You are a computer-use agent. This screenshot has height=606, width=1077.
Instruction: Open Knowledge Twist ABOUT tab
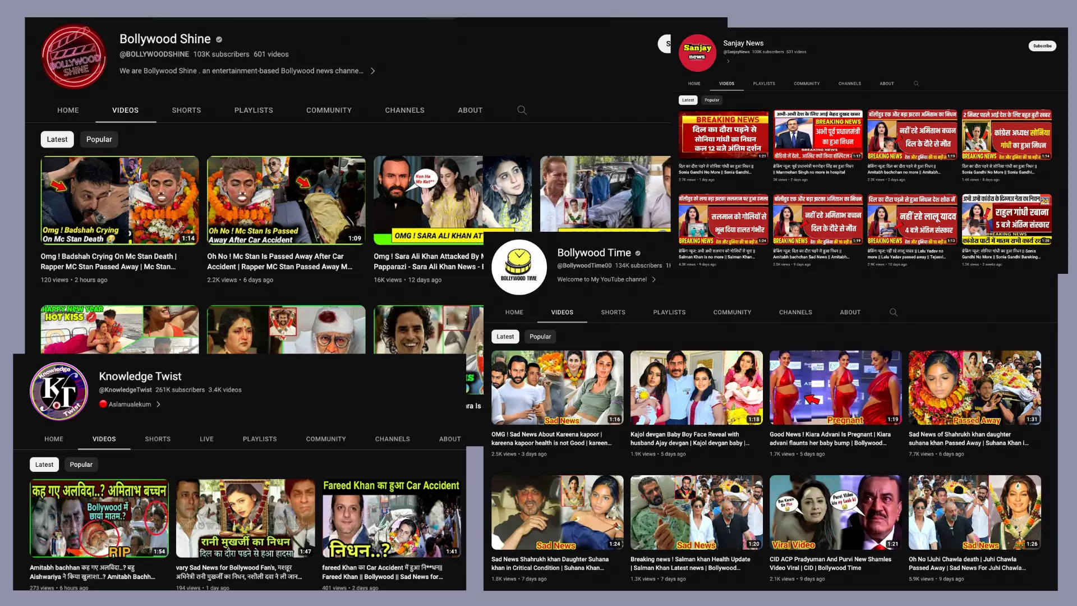(450, 439)
